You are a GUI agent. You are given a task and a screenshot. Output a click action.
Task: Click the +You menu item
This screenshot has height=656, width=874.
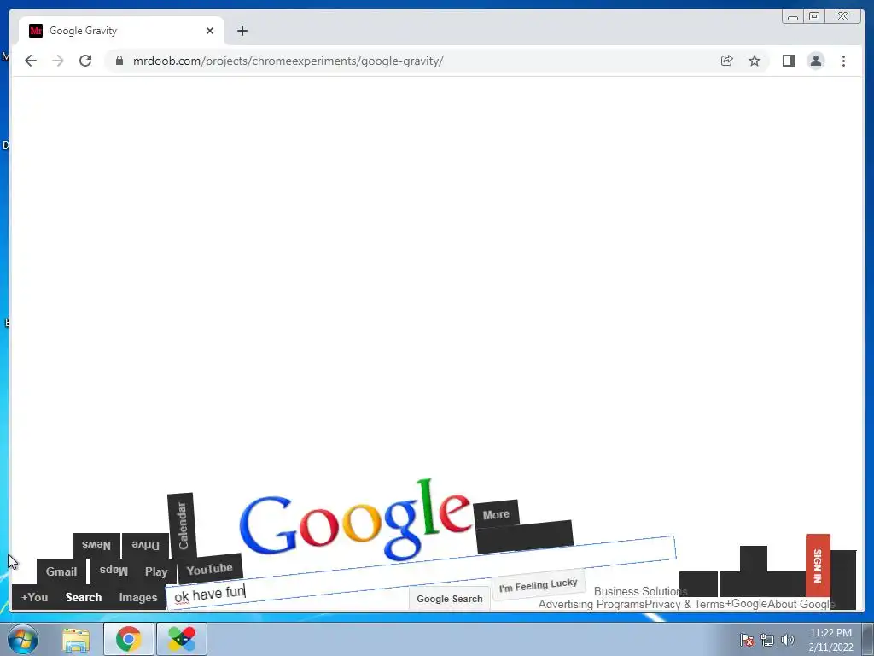pos(34,597)
